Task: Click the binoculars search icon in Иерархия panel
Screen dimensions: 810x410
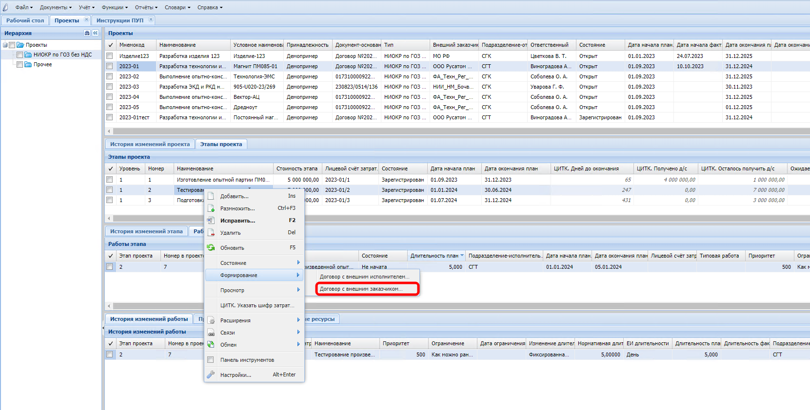Action: pos(87,33)
